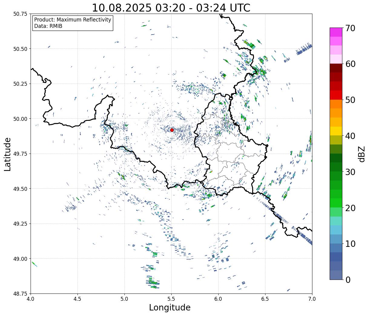Viewport: 369px width, 315px height.
Task: Click the latitude tick label 50.75
Action: (20, 14)
